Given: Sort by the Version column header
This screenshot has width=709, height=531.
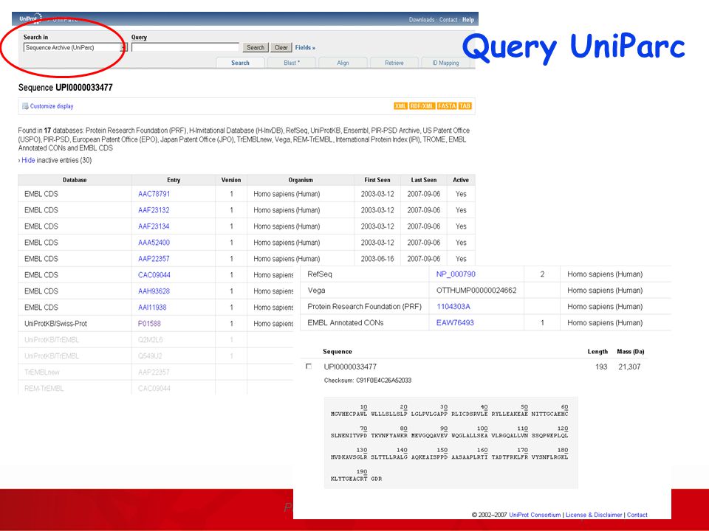Looking at the screenshot, I should 231,180.
